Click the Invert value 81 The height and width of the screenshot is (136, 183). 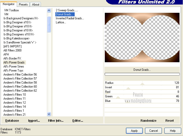pyautogui.click(x=177, y=87)
